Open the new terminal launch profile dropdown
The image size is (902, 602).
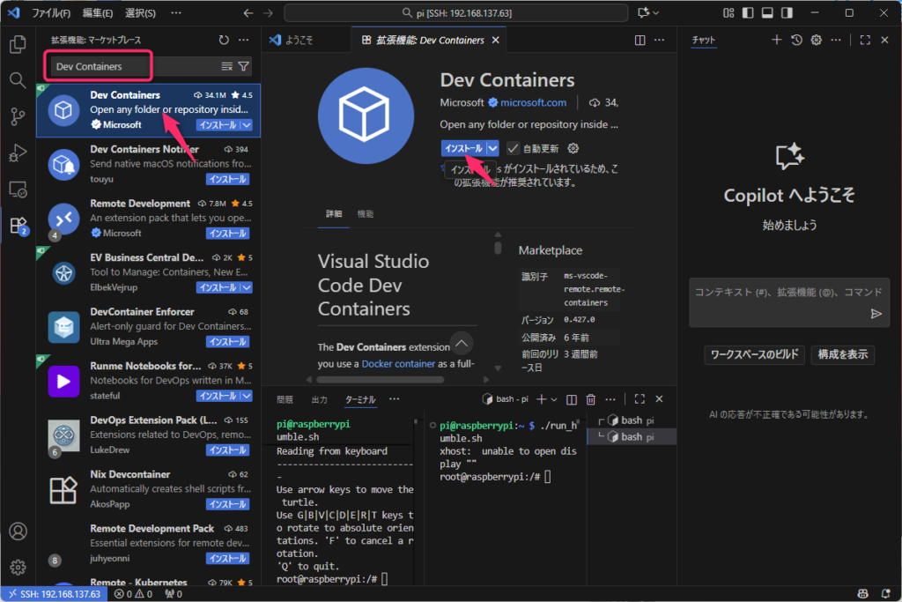coord(553,399)
